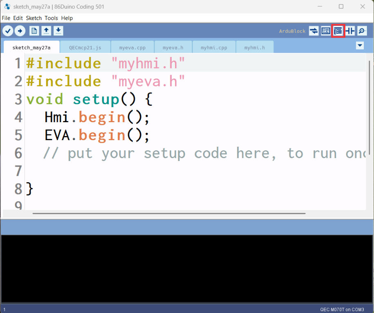The width and height of the screenshot is (374, 313).
Task: Click the double-arrow swap icon
Action: tap(314, 31)
